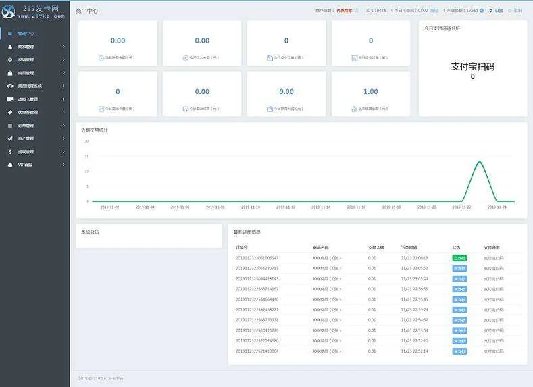
Task: Expand the 商品代理系统 submenu chevron
Action: click(64, 86)
